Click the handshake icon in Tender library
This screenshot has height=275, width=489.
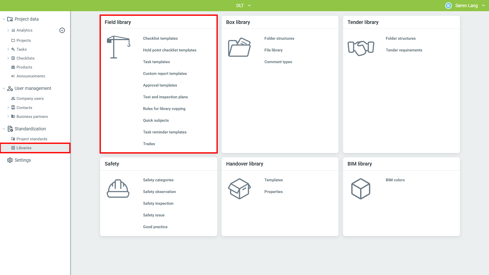361,48
